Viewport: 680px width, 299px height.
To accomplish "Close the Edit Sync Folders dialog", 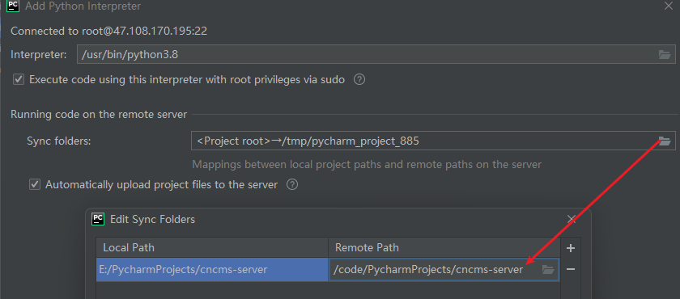I will pos(572,219).
